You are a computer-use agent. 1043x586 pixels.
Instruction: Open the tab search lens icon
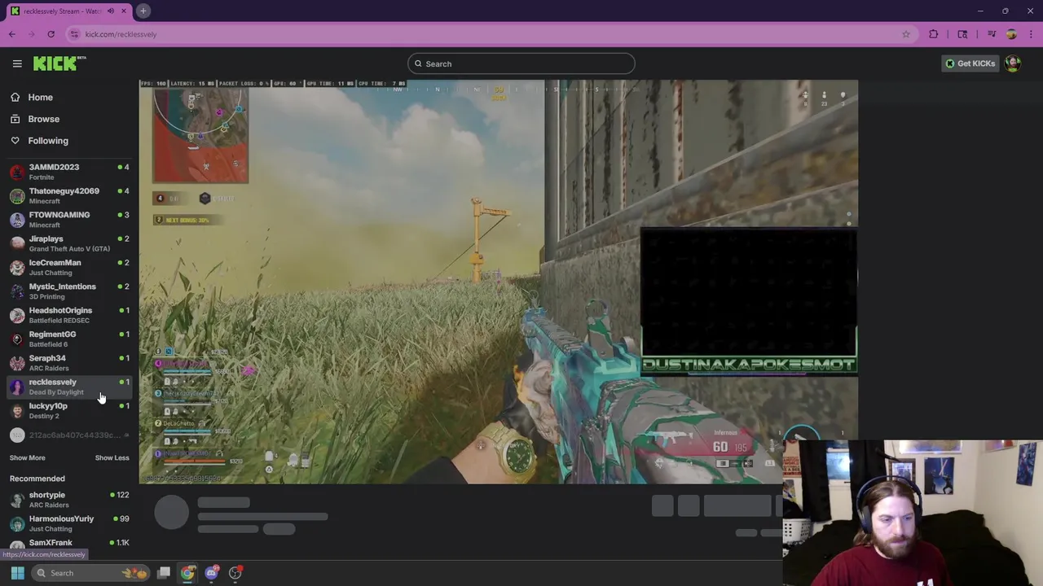pos(962,34)
